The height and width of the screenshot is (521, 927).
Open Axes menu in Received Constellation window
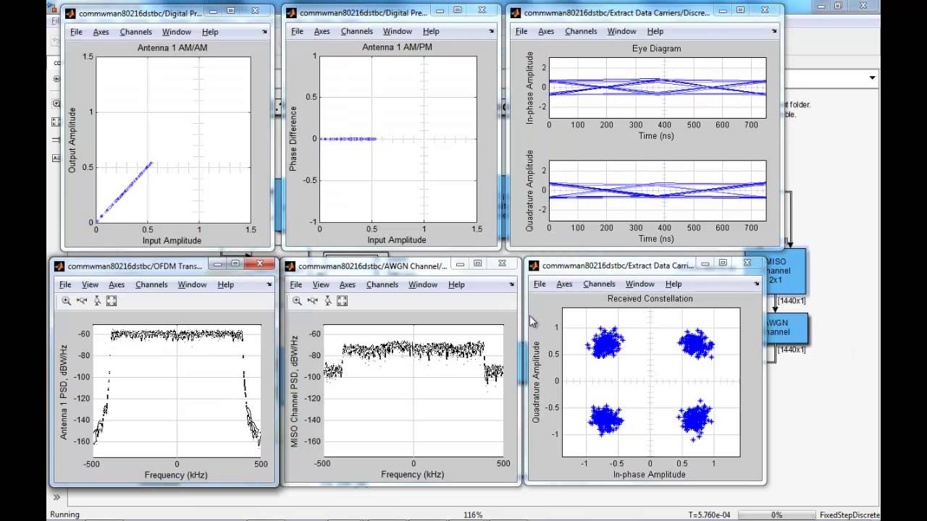tap(565, 284)
